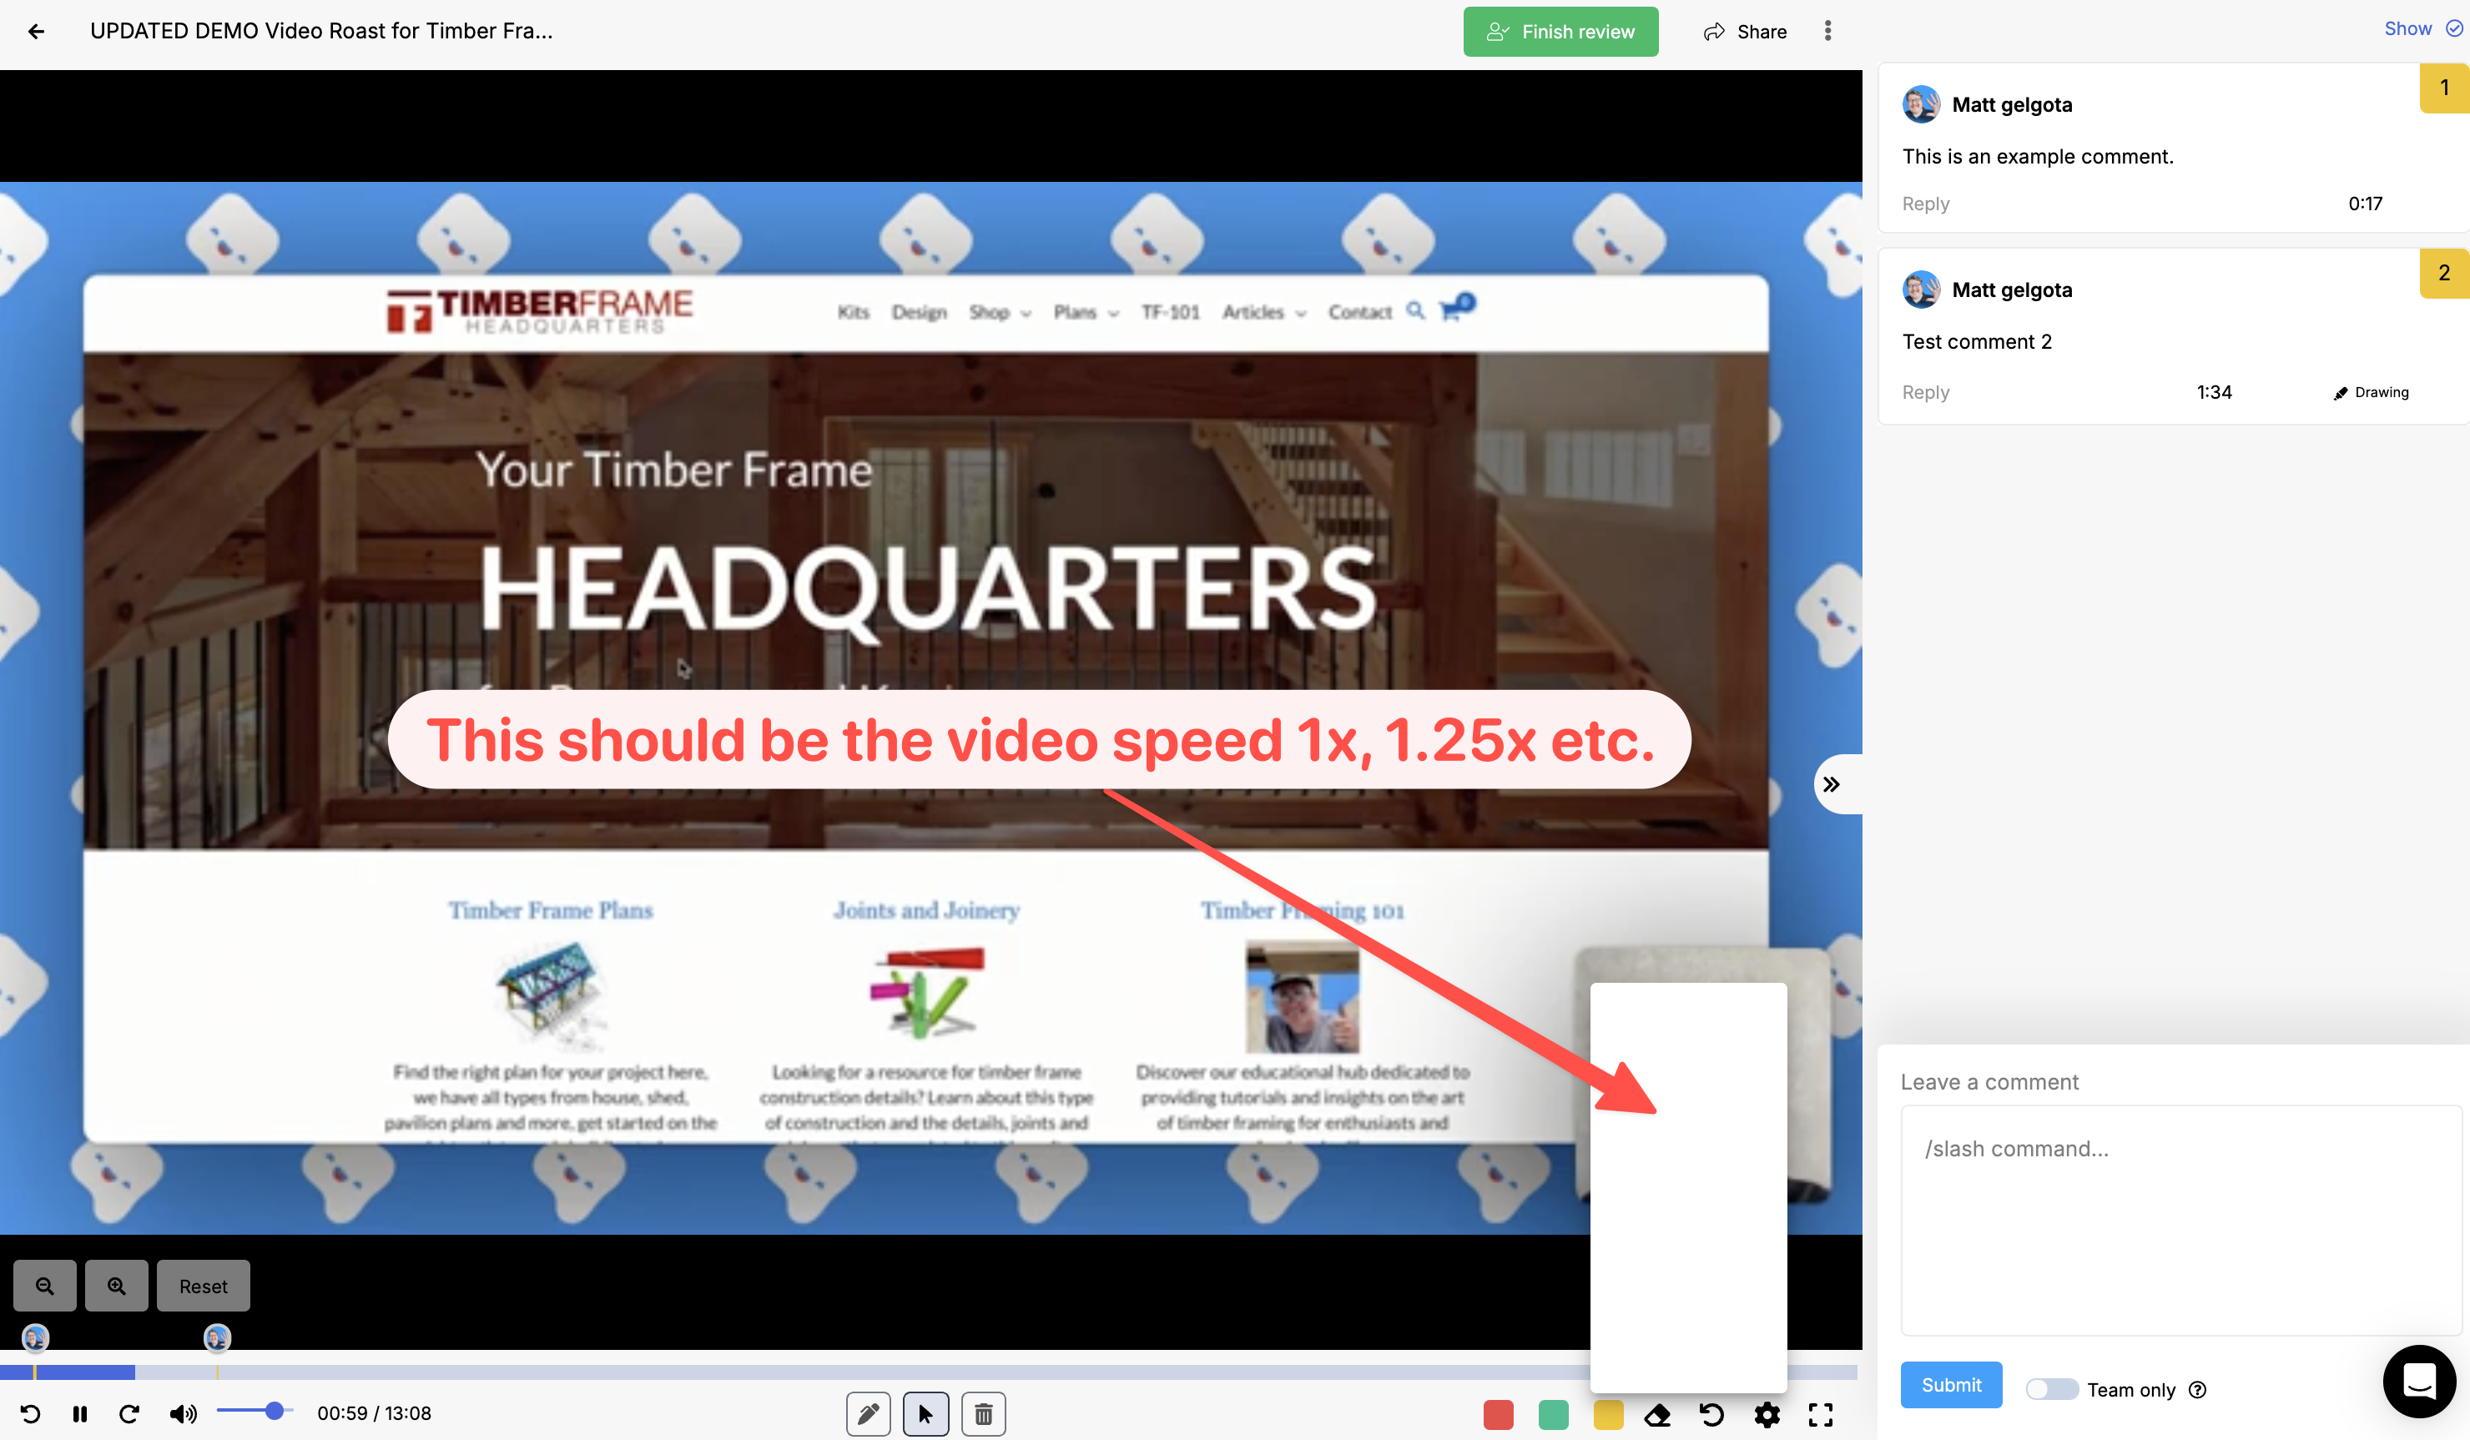Pick the red color swatch
The width and height of the screenshot is (2470, 1440).
[x=1498, y=1414]
